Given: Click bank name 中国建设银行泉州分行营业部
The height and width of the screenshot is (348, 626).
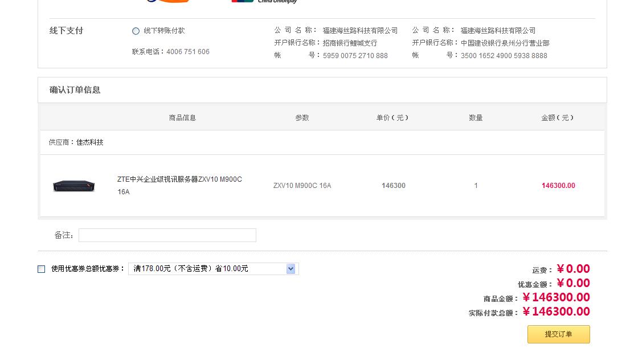Looking at the screenshot, I should pyautogui.click(x=505, y=43).
